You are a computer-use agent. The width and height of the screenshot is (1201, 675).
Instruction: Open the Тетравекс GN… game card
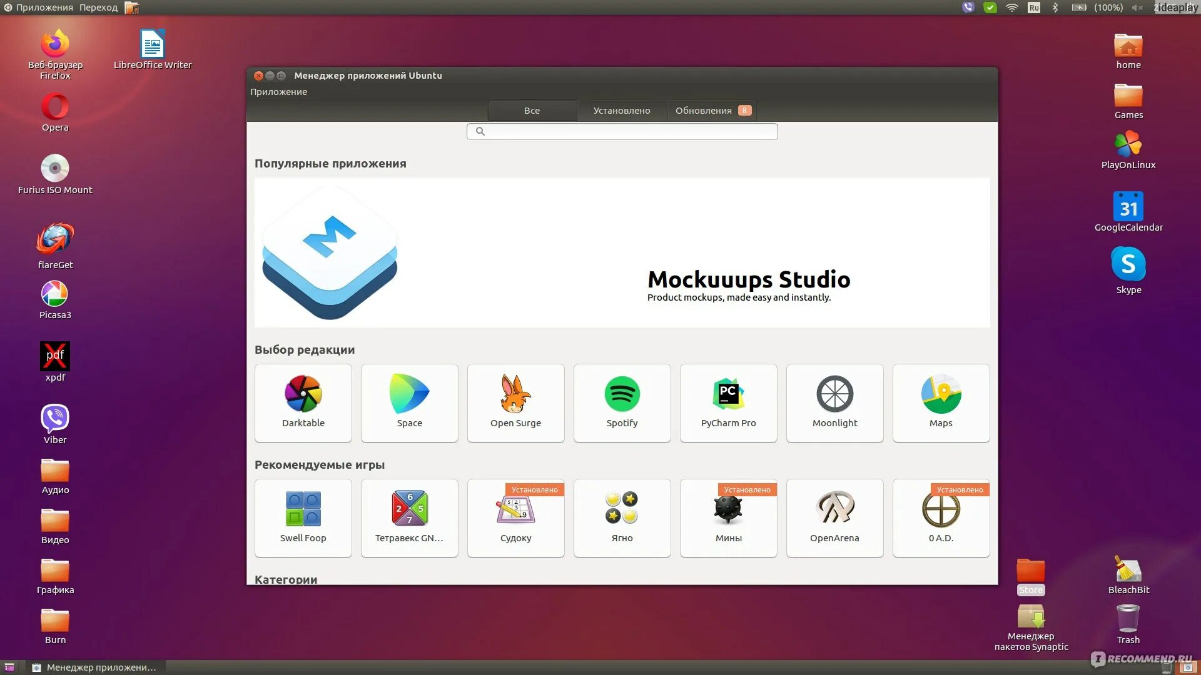tap(409, 518)
